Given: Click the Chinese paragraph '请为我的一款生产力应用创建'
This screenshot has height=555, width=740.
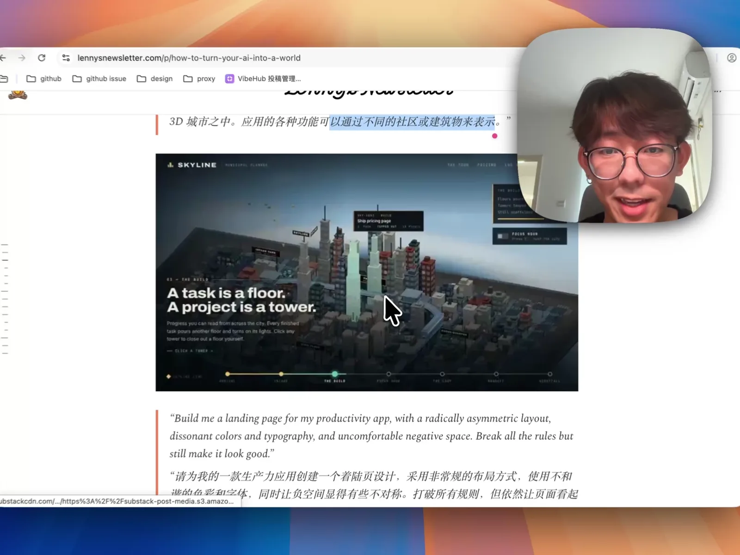Looking at the screenshot, I should click(374, 485).
